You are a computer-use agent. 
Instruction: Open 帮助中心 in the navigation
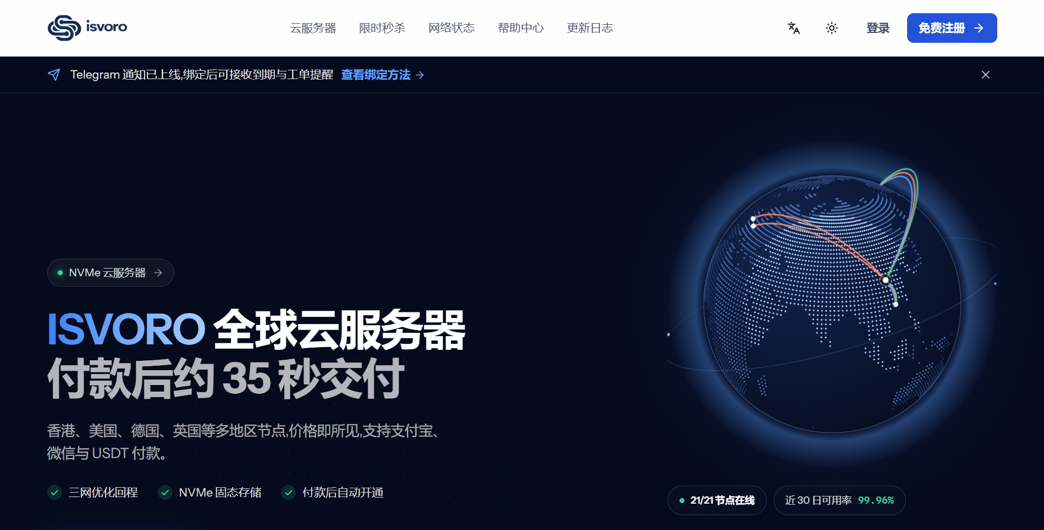(521, 28)
